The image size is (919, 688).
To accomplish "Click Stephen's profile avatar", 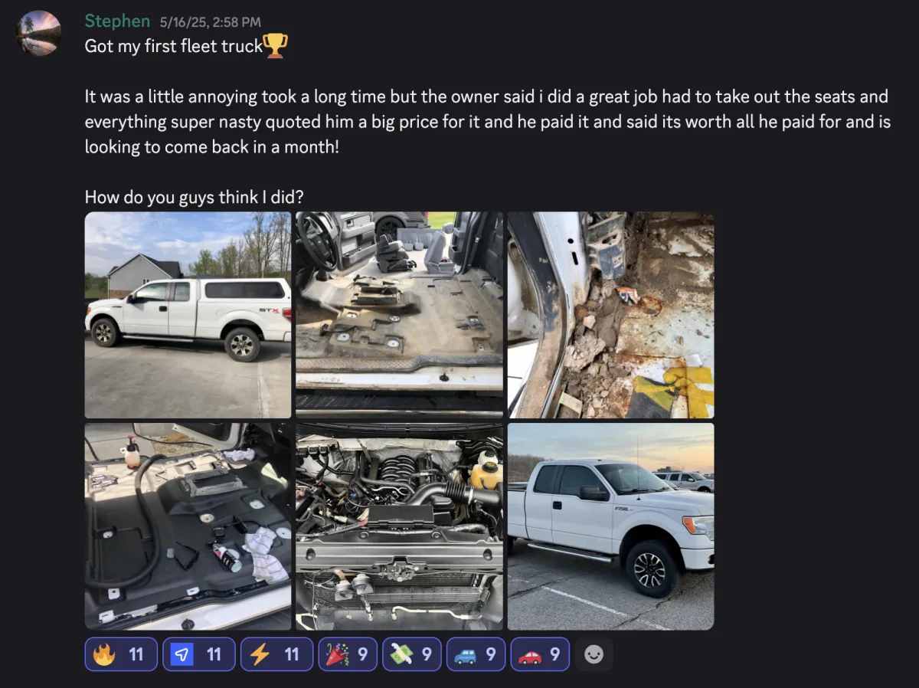I will pyautogui.click(x=38, y=33).
